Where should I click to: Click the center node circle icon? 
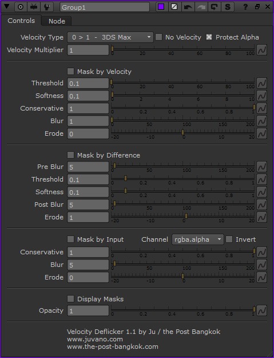21,7
